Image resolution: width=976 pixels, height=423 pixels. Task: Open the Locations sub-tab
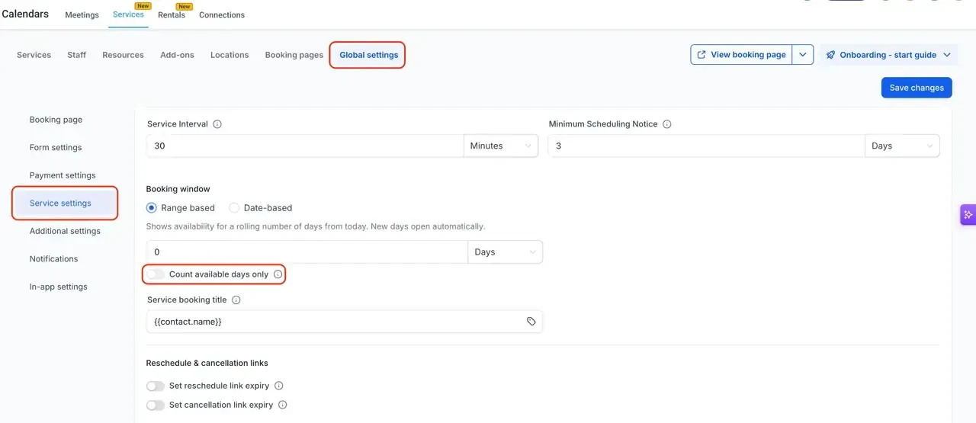(230, 55)
